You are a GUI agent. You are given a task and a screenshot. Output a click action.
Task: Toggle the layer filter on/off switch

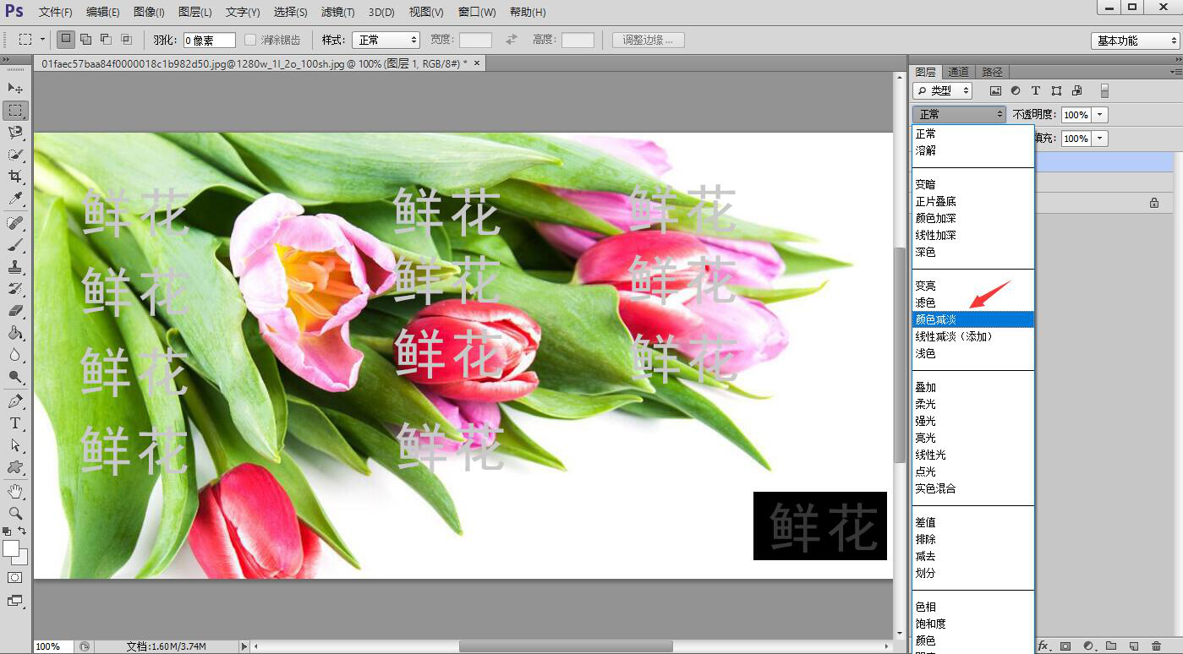click(1104, 90)
